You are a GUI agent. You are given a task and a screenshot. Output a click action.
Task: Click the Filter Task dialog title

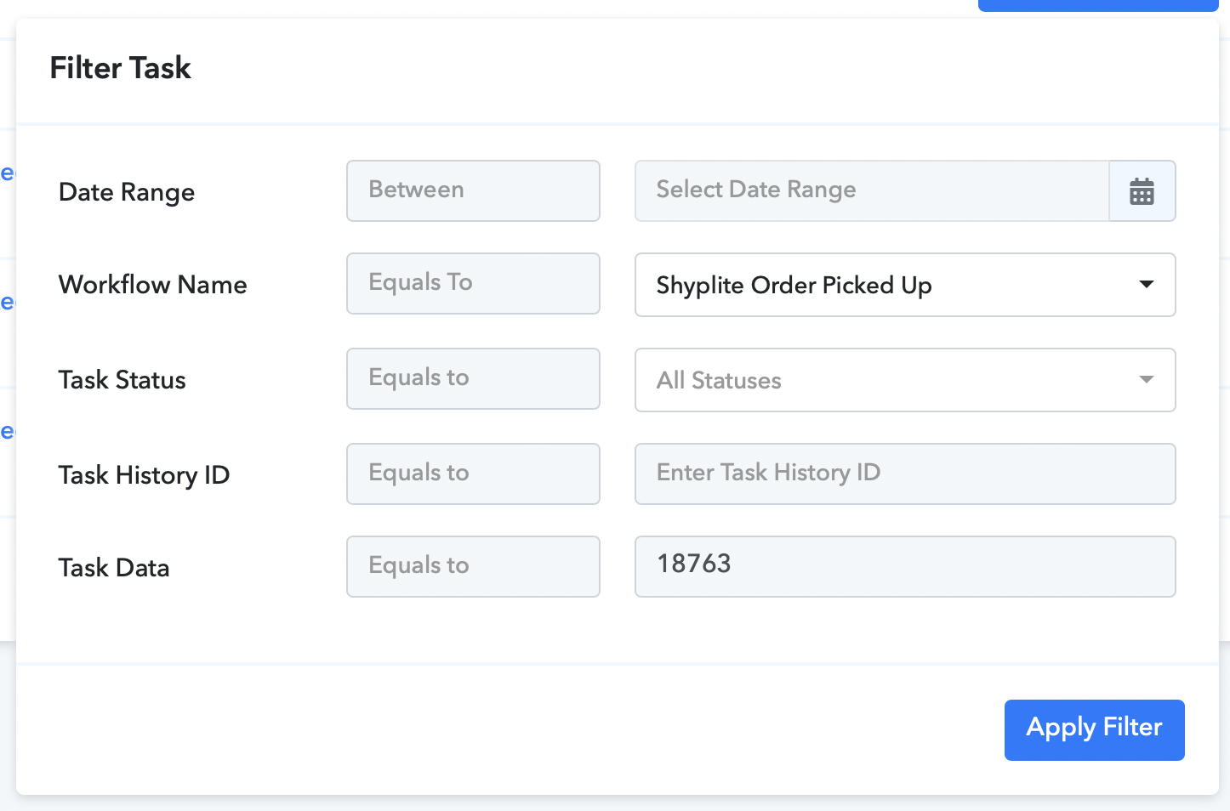pos(120,68)
